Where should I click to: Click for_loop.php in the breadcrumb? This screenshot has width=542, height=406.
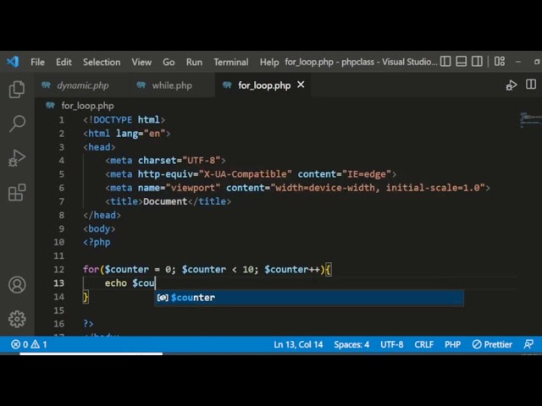[87, 106]
